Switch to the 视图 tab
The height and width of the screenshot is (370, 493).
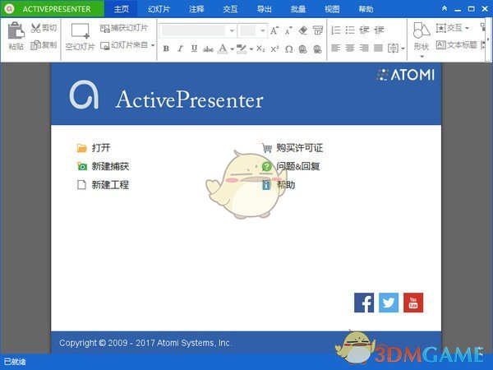(x=332, y=9)
